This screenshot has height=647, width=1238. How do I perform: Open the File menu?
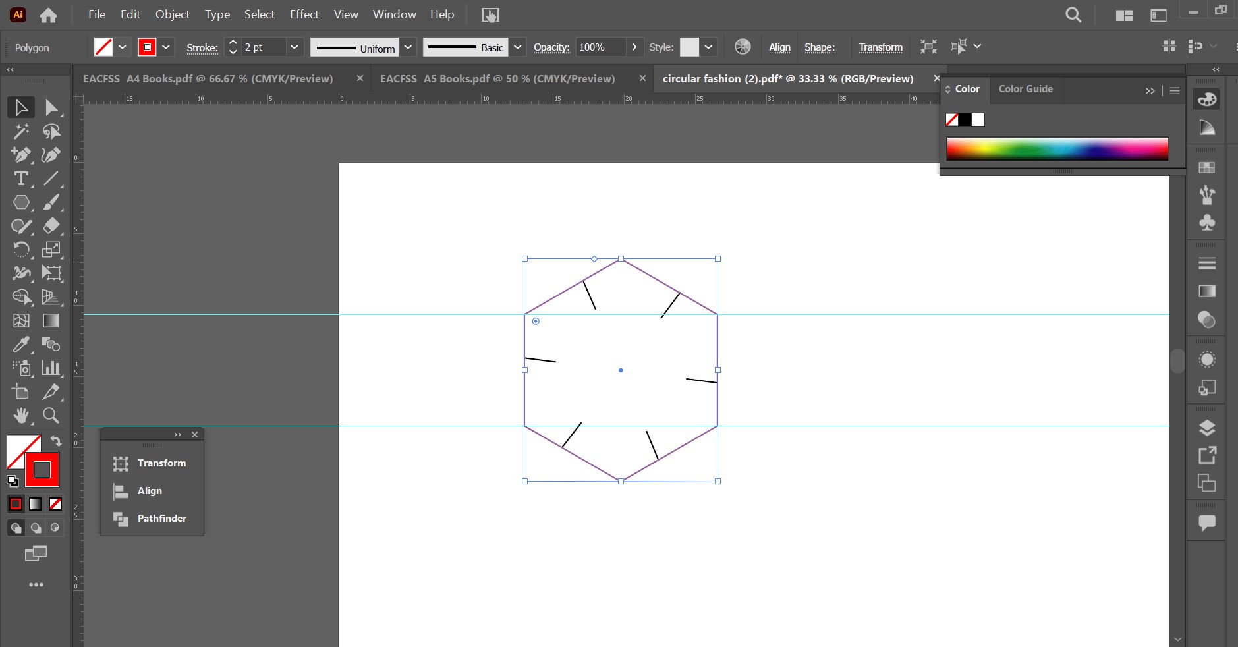(97, 14)
